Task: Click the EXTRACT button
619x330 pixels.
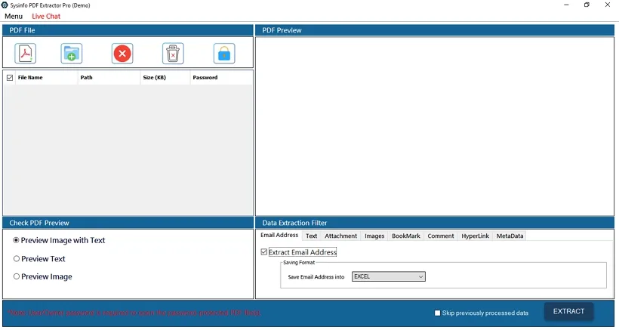Action: (568, 311)
